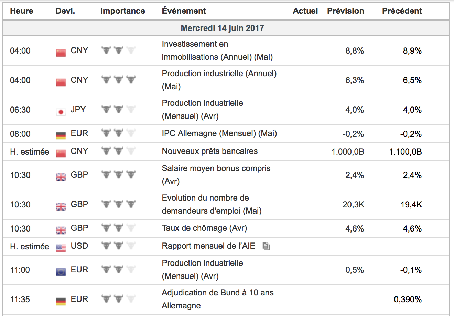Click the German flag beside IPC Allemagne
The height and width of the screenshot is (316, 454).
pyautogui.click(x=61, y=135)
